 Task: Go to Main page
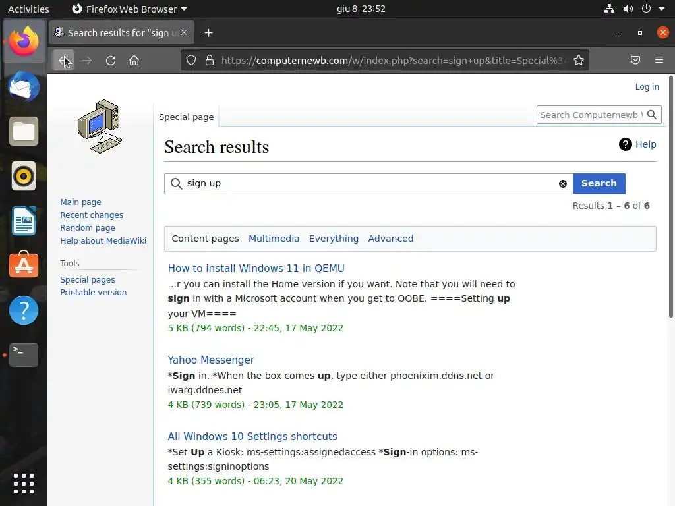(x=80, y=202)
